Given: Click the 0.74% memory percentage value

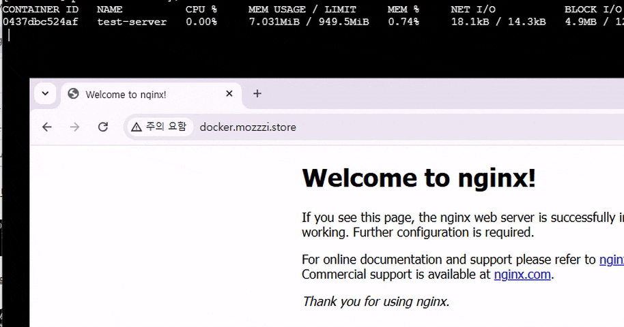Looking at the screenshot, I should pos(403,21).
